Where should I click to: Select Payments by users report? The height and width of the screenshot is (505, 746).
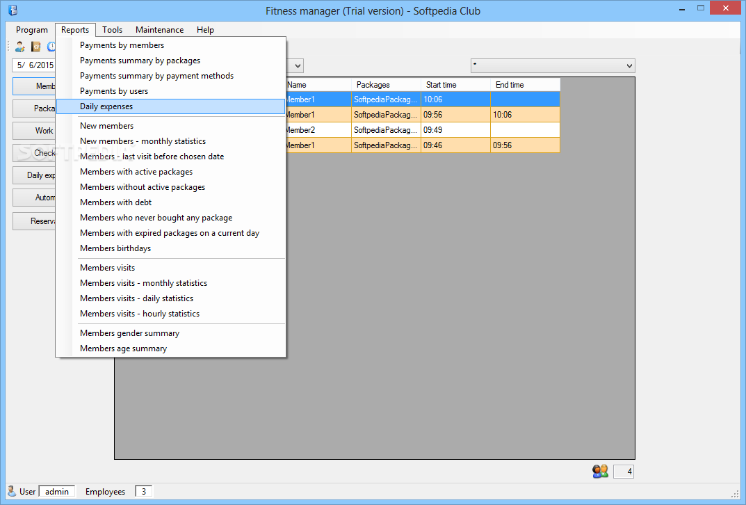point(171,91)
